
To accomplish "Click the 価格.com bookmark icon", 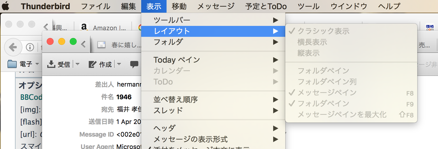I will 430,27.
